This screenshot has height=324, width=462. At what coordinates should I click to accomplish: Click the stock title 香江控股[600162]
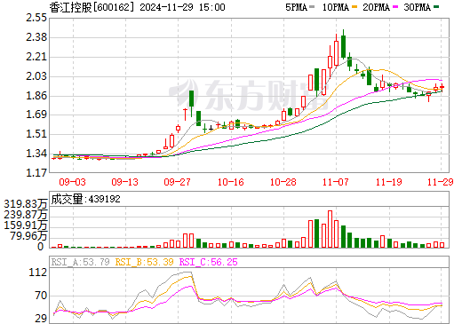92,7
